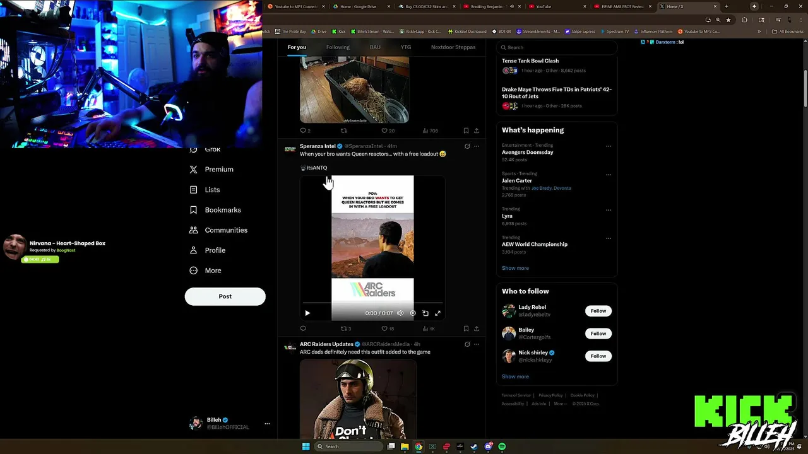The image size is (808, 454).
Task: Go to Profile in the sidebar
Action: (208, 250)
